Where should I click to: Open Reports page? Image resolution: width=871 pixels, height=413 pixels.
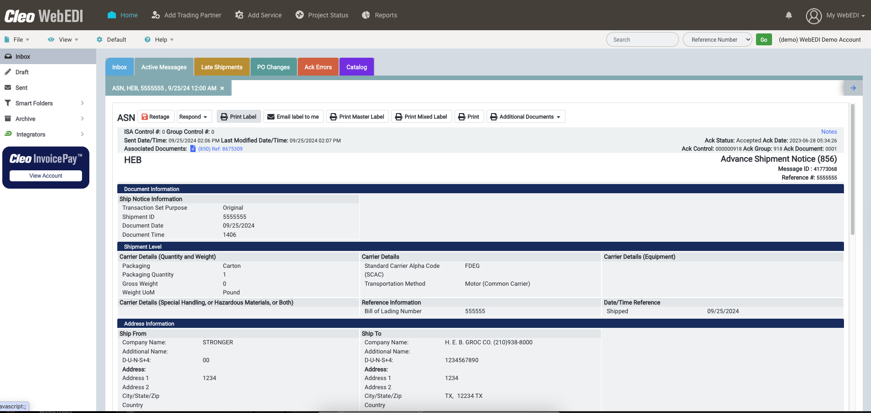pos(379,15)
